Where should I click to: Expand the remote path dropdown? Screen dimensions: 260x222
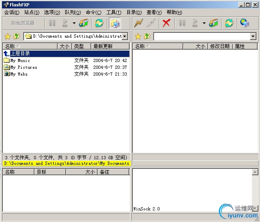[x=253, y=36]
